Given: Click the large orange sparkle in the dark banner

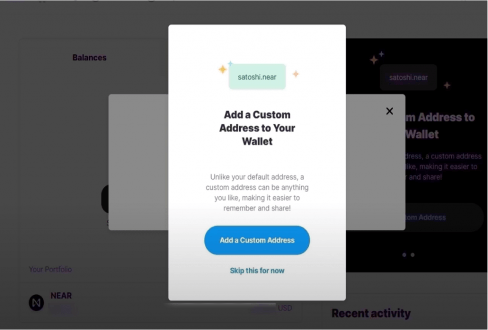Looking at the screenshot, I should tap(374, 59).
